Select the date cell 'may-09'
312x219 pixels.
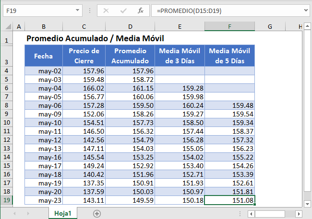point(44,114)
